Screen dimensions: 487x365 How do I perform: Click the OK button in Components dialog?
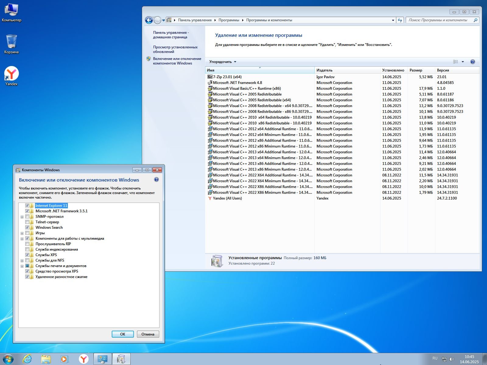[123, 334]
